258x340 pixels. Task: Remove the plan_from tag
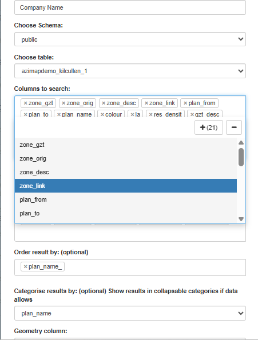[185, 103]
